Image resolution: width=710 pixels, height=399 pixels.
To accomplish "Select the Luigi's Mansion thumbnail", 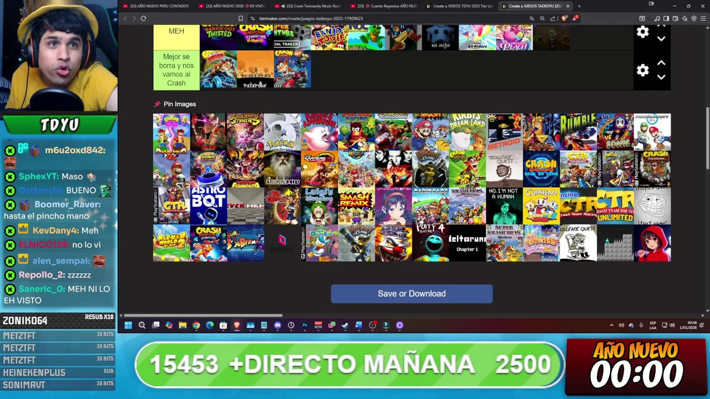I will 319,206.
